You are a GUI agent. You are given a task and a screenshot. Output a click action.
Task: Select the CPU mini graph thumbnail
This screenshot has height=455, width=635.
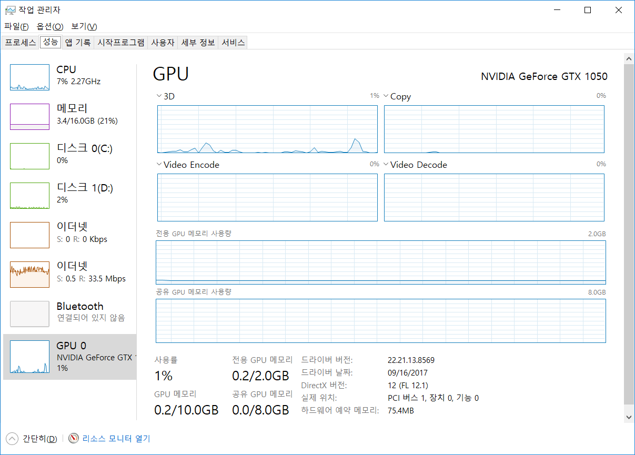tap(30, 77)
